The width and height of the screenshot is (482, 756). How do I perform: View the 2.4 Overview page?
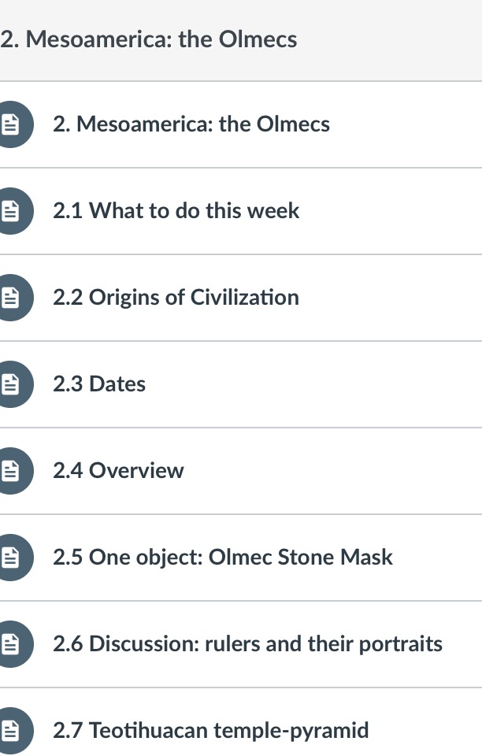tap(118, 471)
